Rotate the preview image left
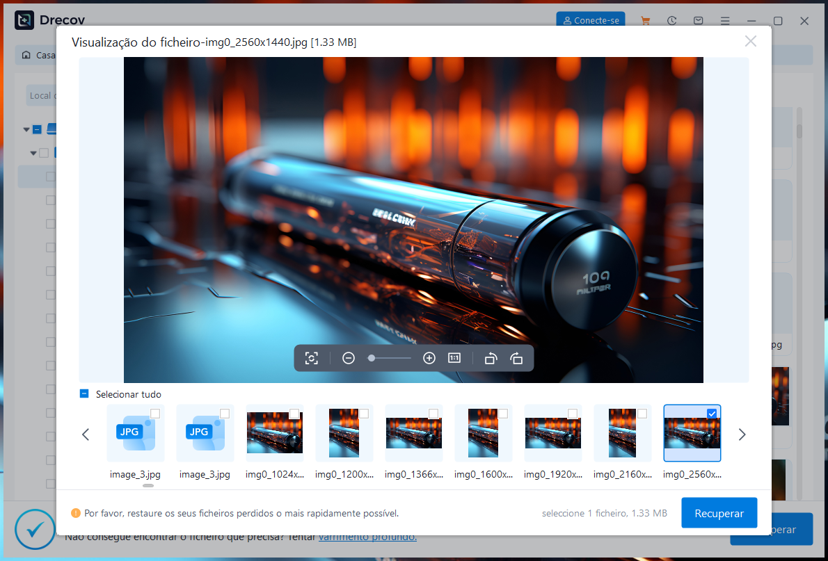The width and height of the screenshot is (828, 561). 491,358
